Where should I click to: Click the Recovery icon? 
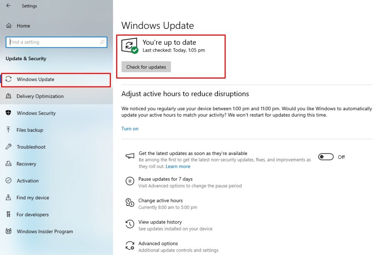(9, 164)
